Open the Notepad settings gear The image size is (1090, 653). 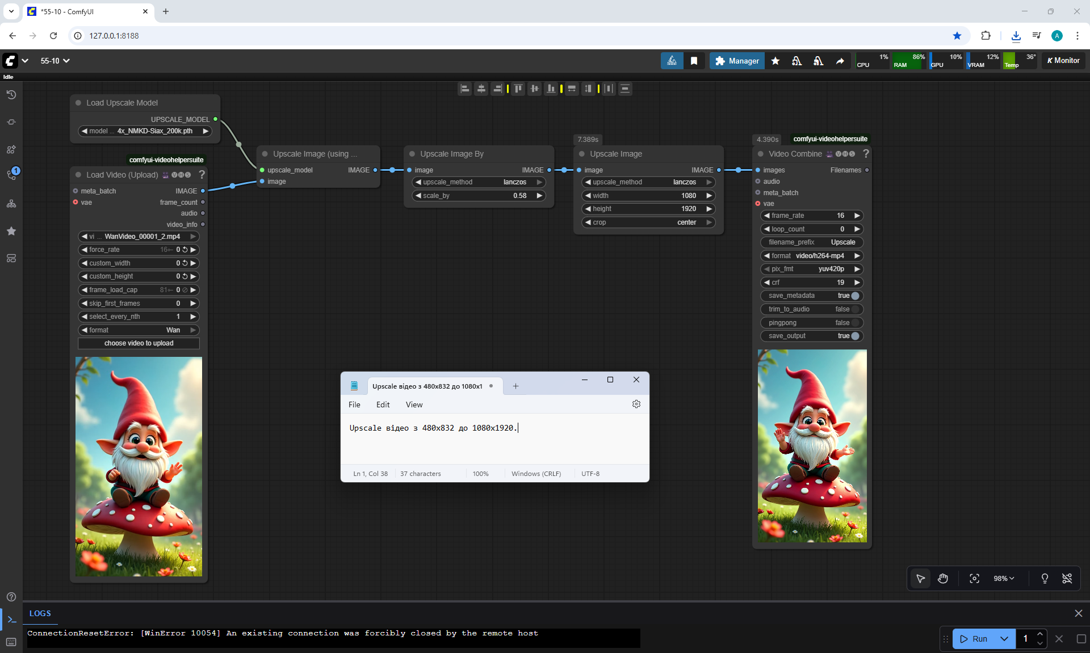pyautogui.click(x=636, y=404)
